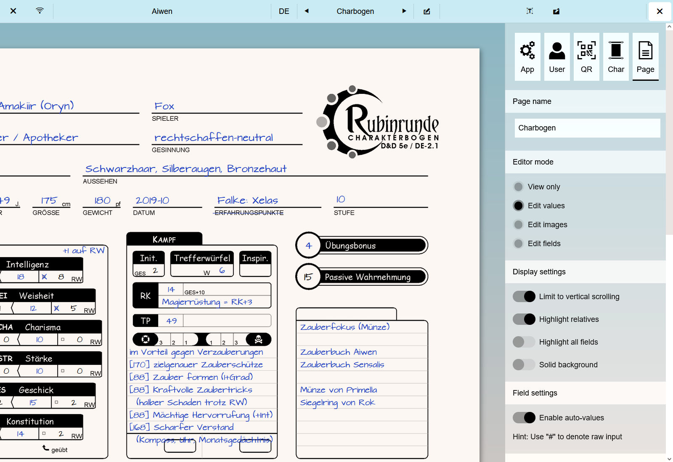The height and width of the screenshot is (462, 673).
Task: Disable Limit to vertical scrolling
Action: click(x=524, y=297)
